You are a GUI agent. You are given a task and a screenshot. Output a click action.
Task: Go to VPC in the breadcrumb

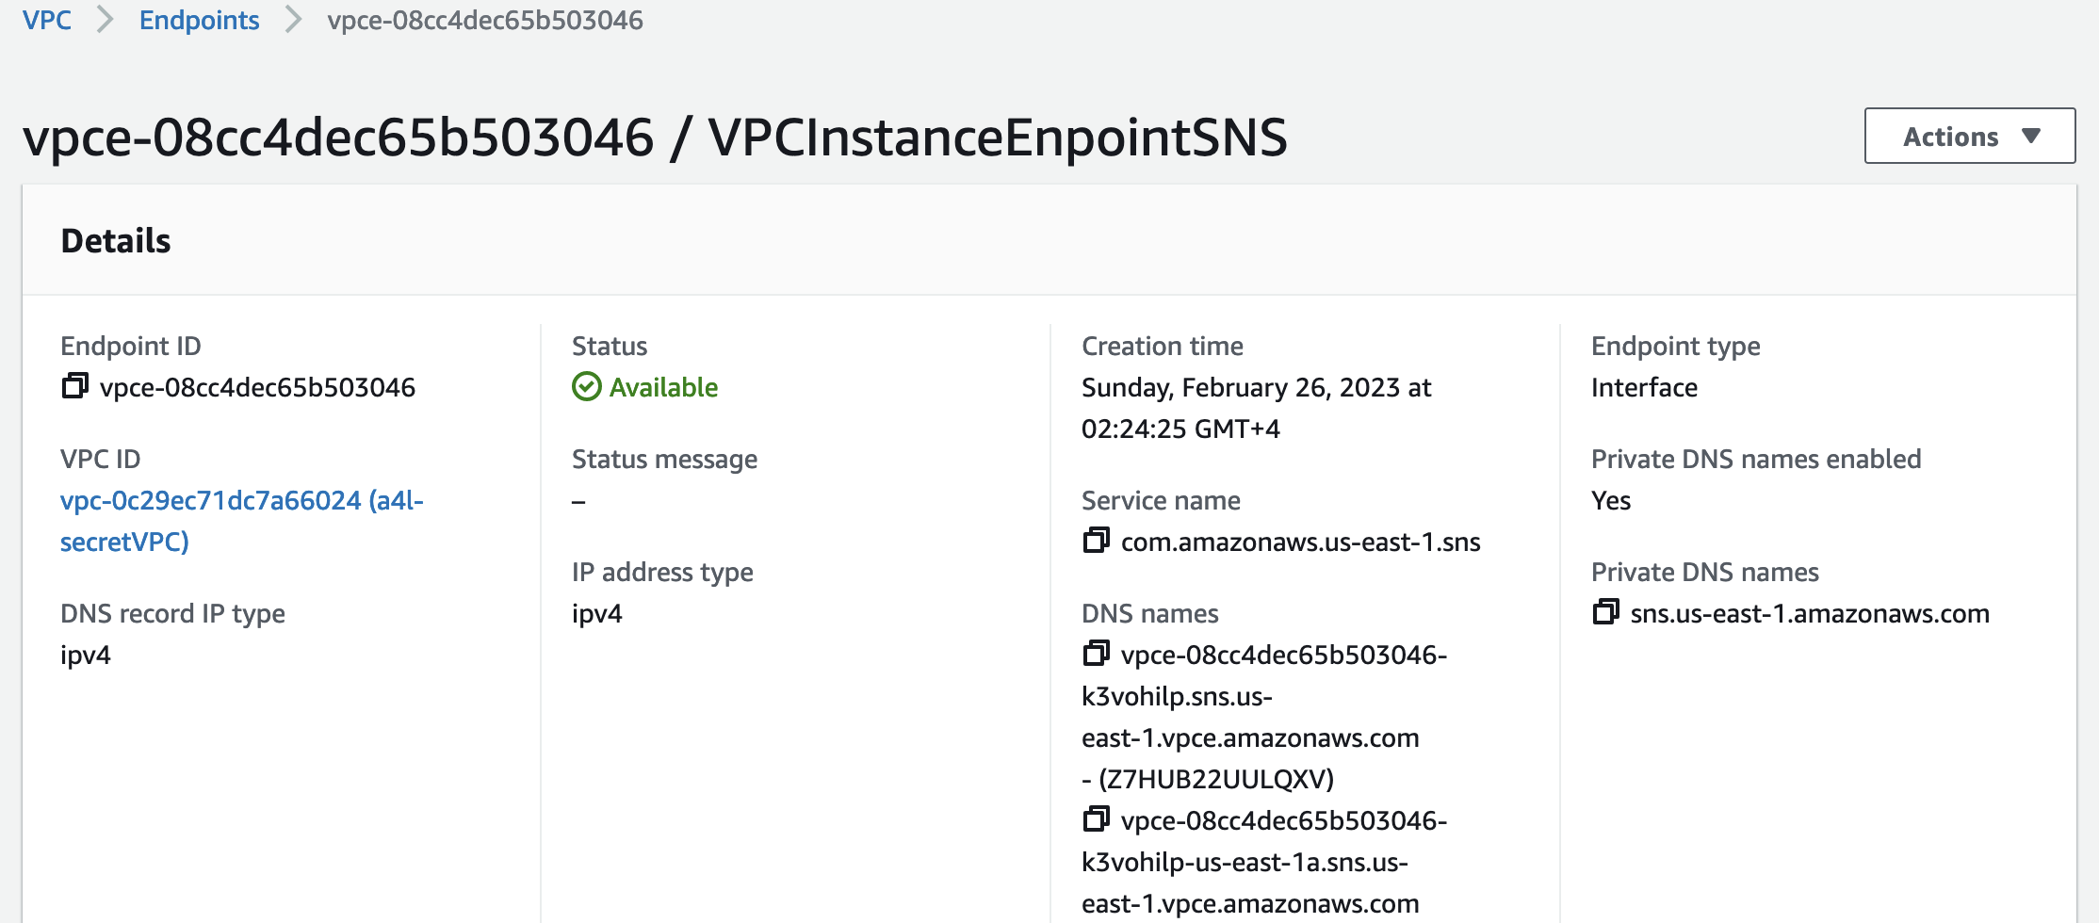(47, 20)
